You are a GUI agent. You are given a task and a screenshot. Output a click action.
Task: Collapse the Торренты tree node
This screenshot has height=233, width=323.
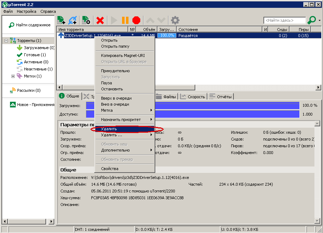[x=6, y=41]
